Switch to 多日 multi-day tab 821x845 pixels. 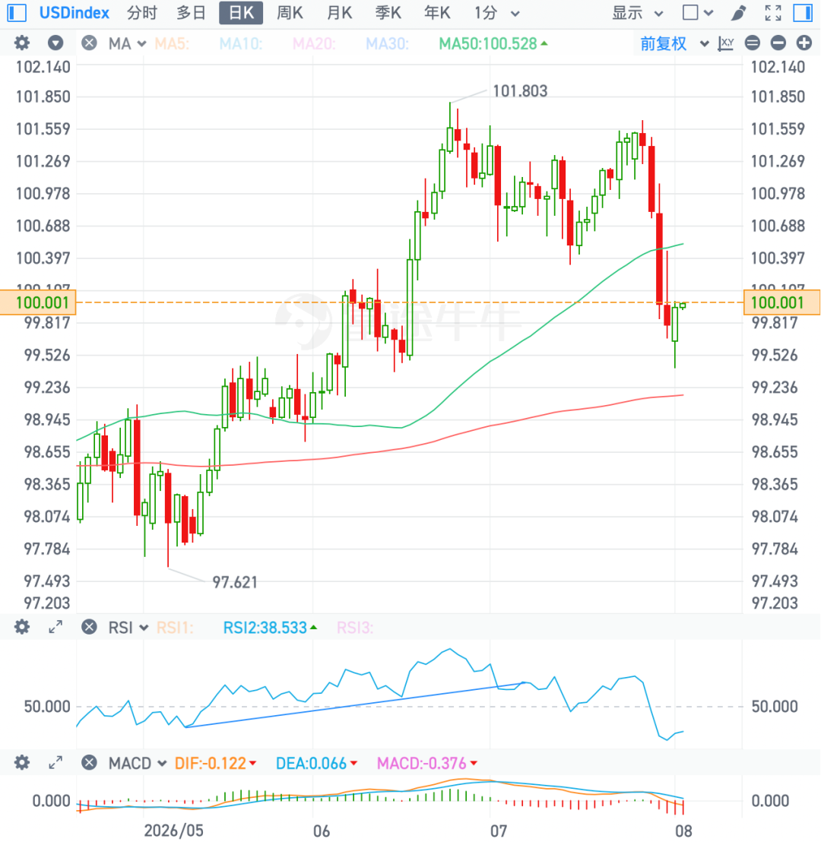point(191,13)
